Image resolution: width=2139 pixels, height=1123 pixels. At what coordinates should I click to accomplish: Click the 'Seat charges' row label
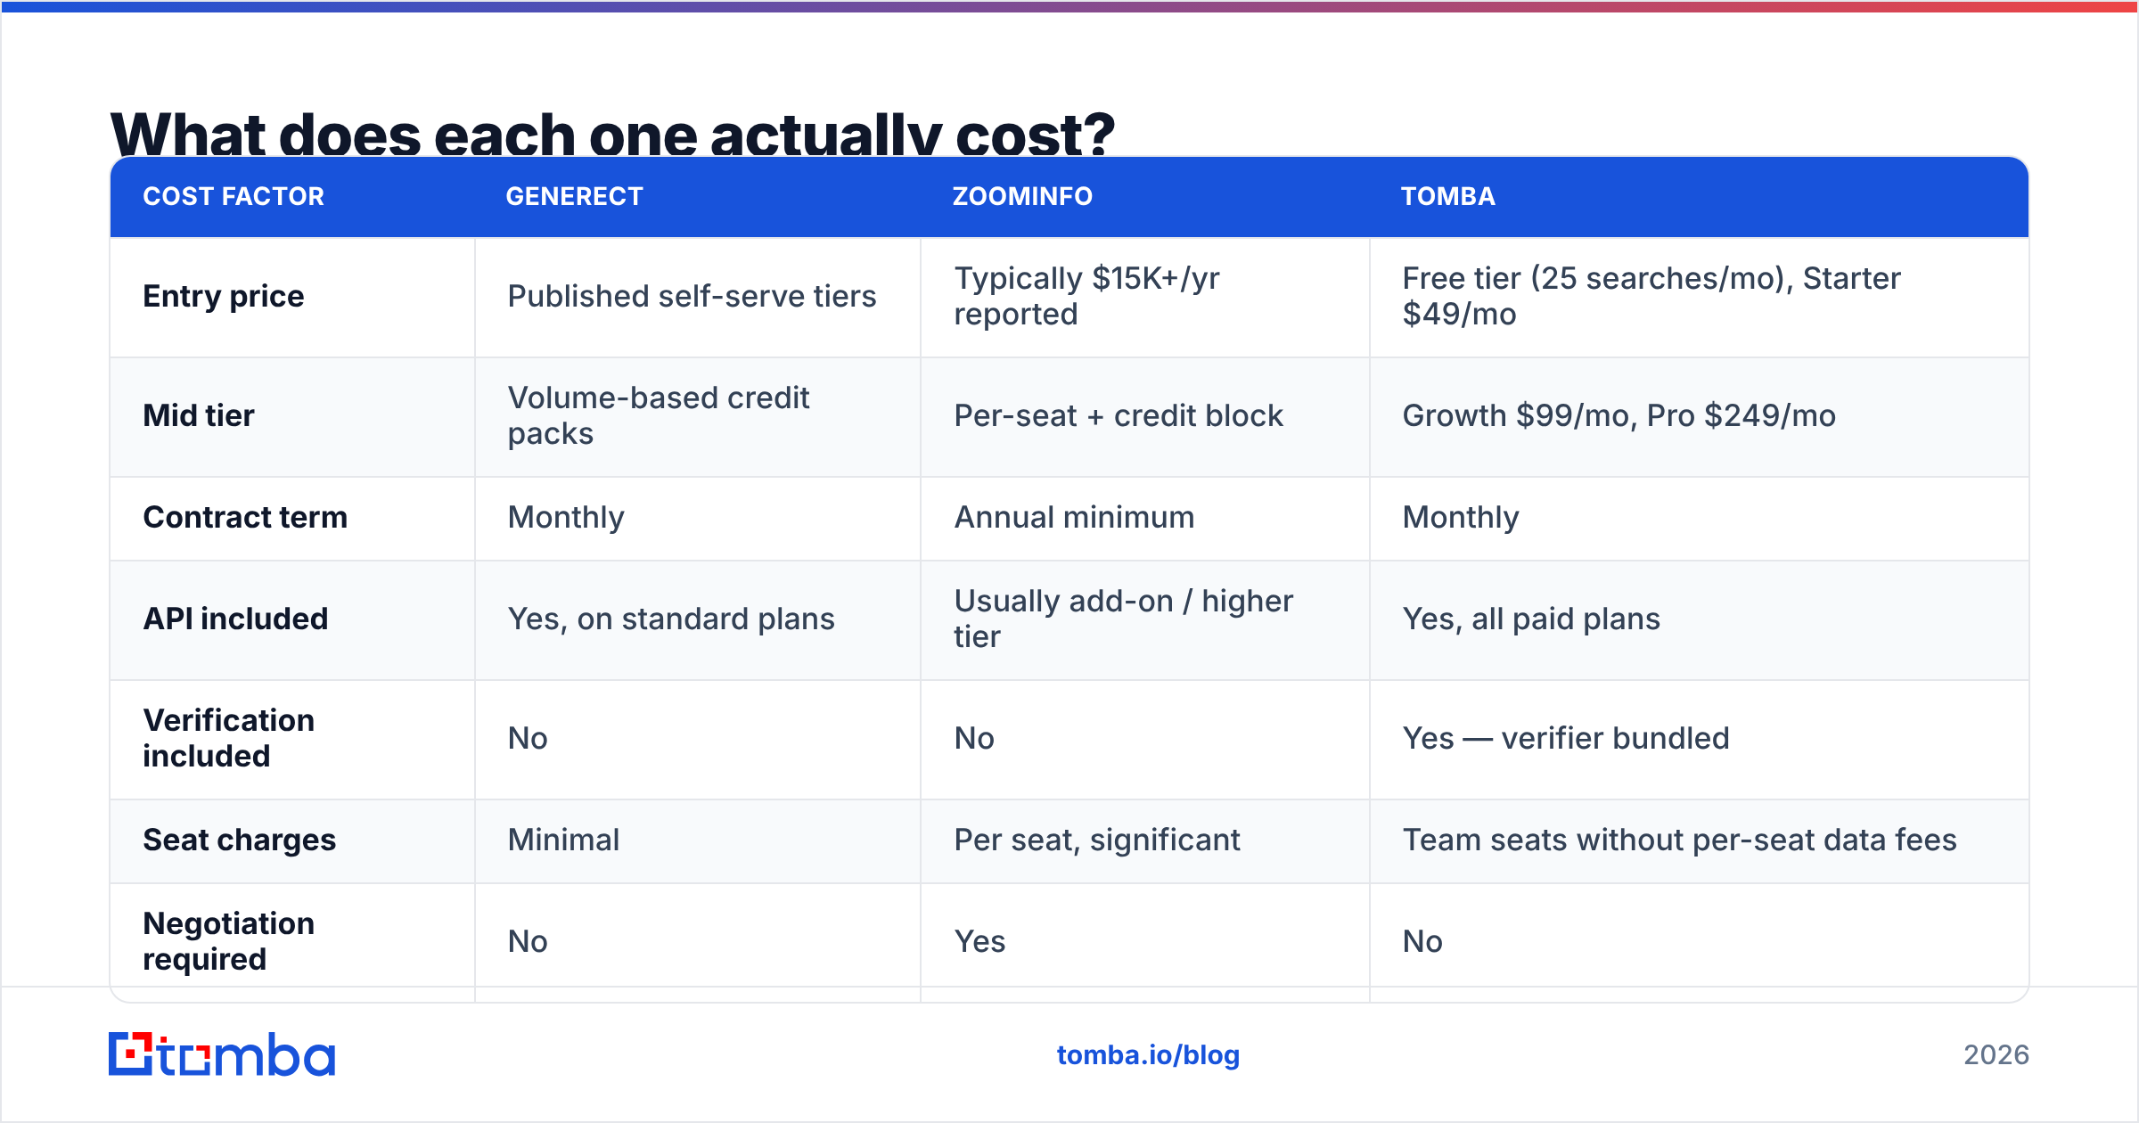pos(240,840)
